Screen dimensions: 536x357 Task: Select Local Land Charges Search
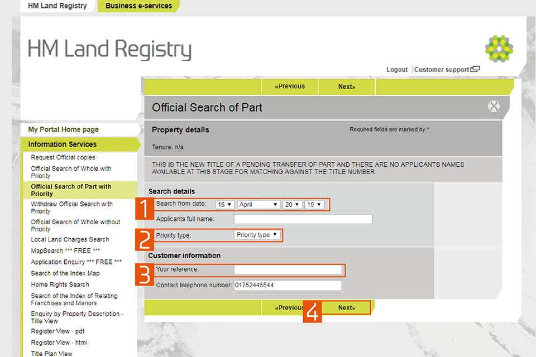click(70, 239)
